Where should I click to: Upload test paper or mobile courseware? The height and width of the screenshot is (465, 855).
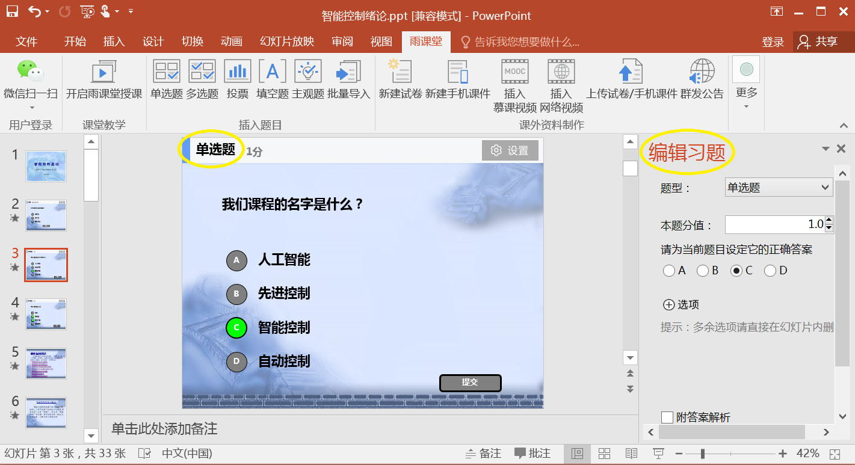tap(632, 79)
